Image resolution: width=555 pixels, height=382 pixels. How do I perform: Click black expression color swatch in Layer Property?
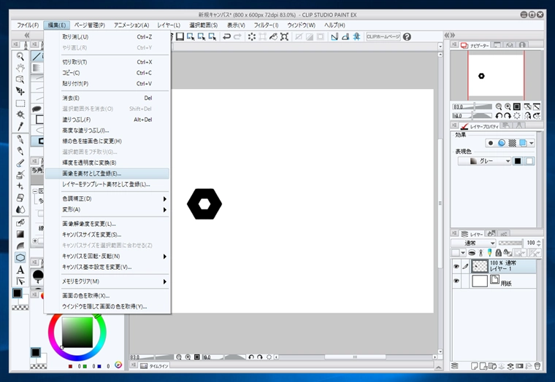[518, 161]
